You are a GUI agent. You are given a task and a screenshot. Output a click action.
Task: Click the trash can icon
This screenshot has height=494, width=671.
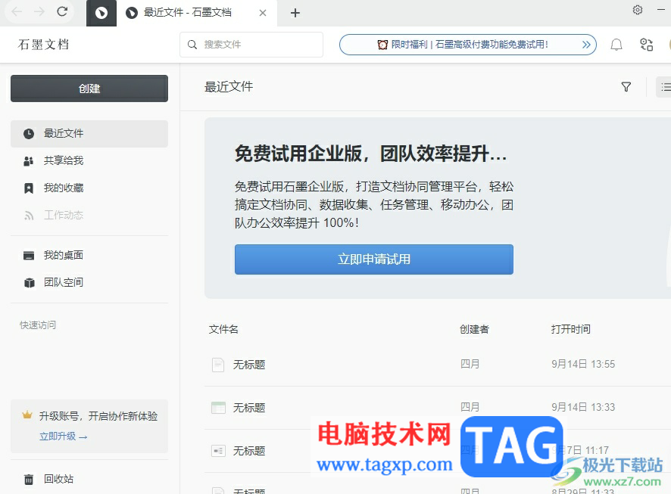(x=29, y=480)
